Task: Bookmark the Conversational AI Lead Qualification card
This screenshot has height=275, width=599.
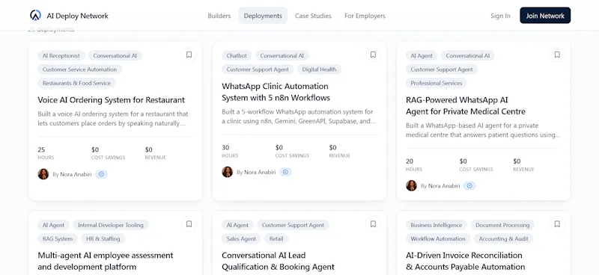Action: point(373,224)
